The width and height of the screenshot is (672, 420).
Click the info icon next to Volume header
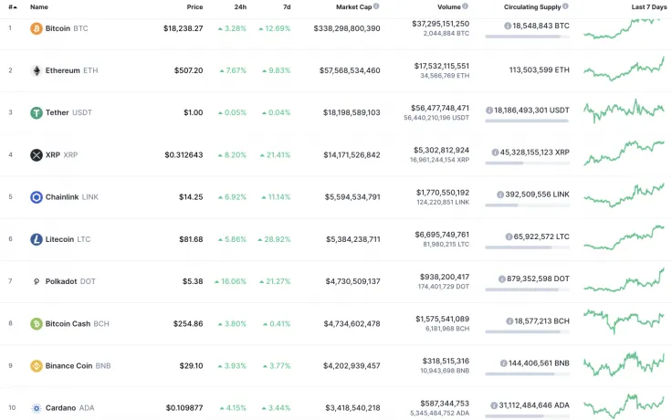coord(465,6)
